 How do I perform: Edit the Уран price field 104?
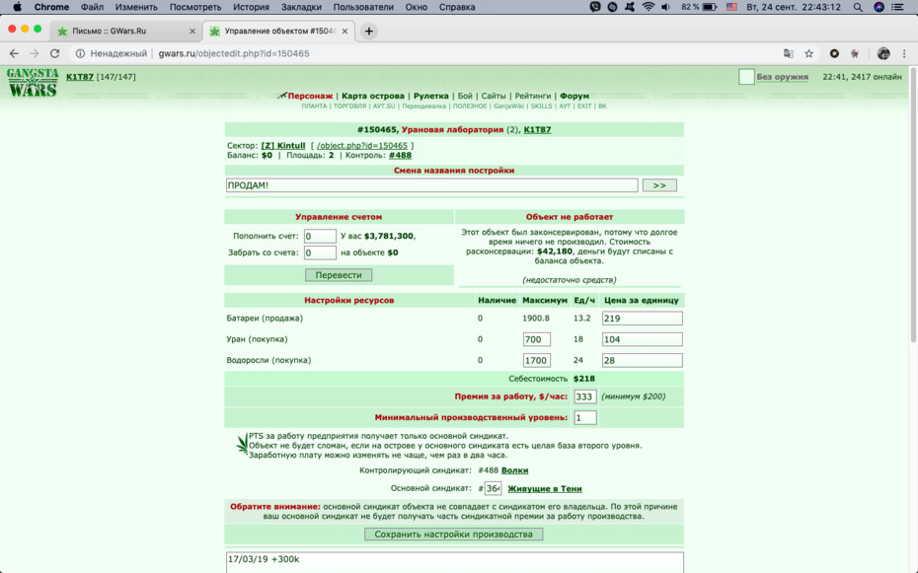point(642,339)
